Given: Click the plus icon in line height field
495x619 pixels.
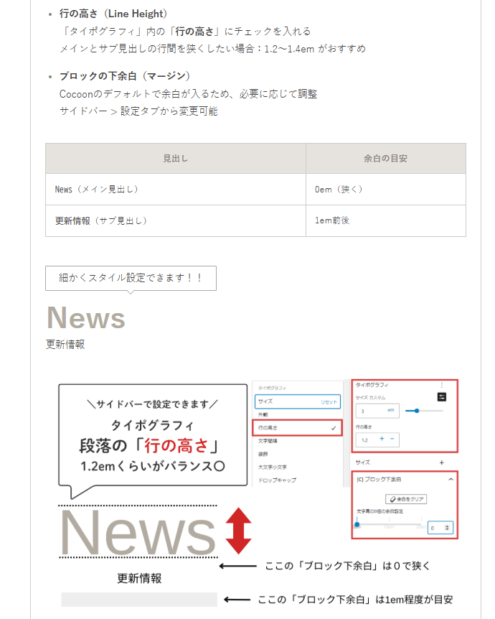Looking at the screenshot, I should 382,439.
